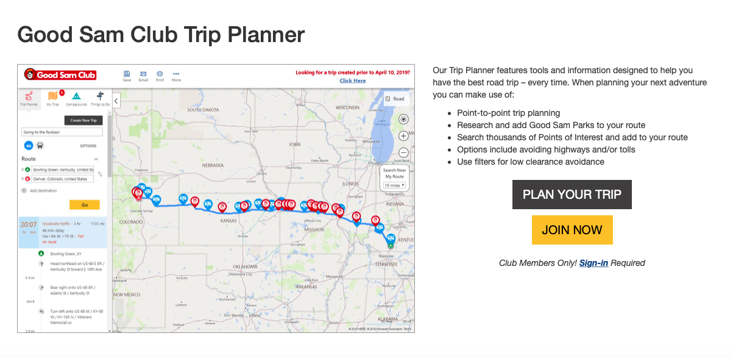
Task: Open the My Trips tab
Action: tap(52, 98)
